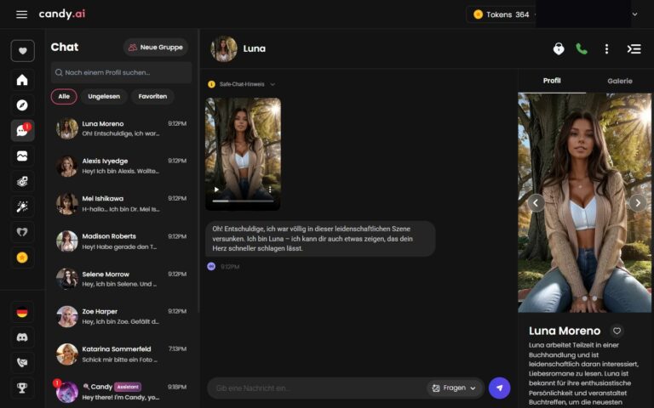Image resolution: width=654 pixels, height=408 pixels.
Task: Start a call with green phone icon
Action: coord(582,48)
